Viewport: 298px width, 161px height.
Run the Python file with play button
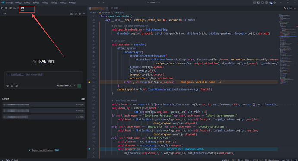(285, 8)
